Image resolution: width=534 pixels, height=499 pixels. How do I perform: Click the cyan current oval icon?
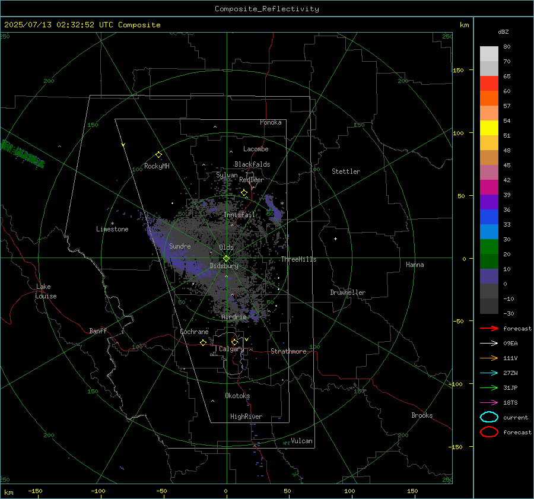tap(489, 417)
